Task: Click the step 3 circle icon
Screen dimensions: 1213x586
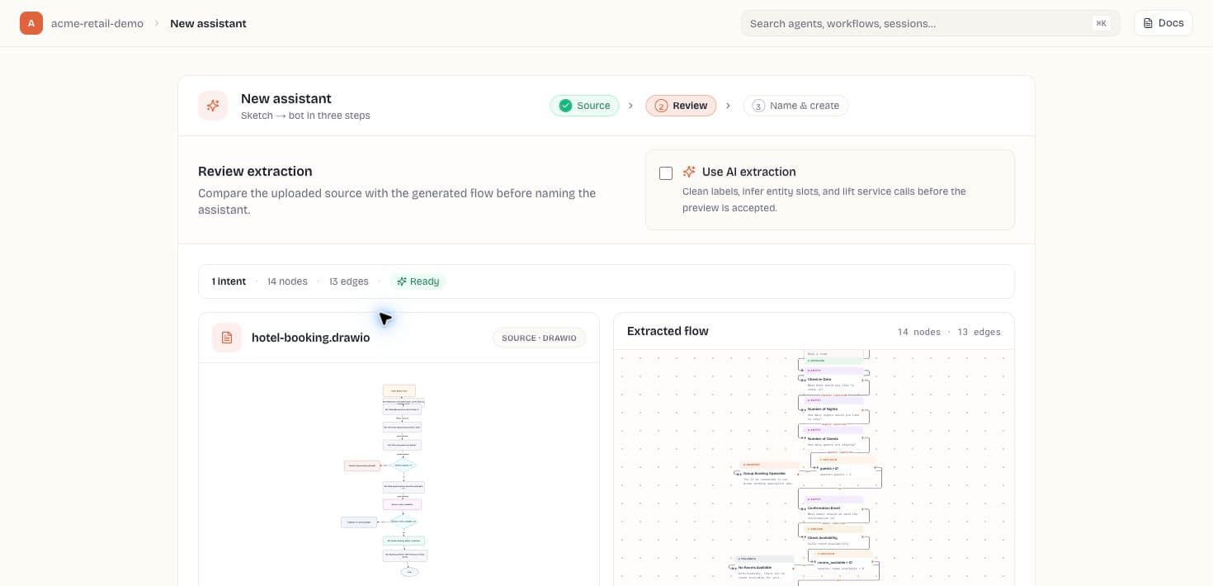Action: pyautogui.click(x=758, y=106)
